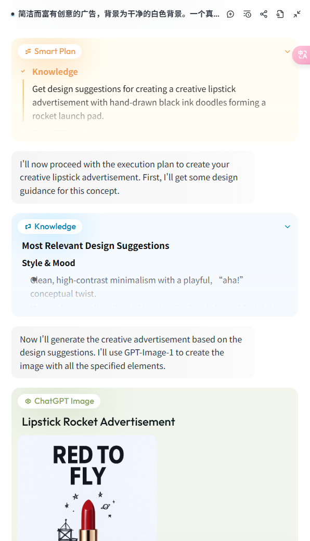Click the Smart Plan badge icon
The width and height of the screenshot is (310, 541).
pyautogui.click(x=28, y=51)
